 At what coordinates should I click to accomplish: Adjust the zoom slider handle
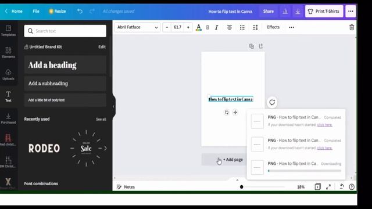click(x=241, y=187)
